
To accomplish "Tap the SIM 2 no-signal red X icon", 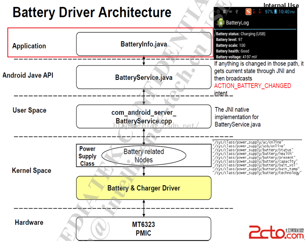I will click(259, 11).
